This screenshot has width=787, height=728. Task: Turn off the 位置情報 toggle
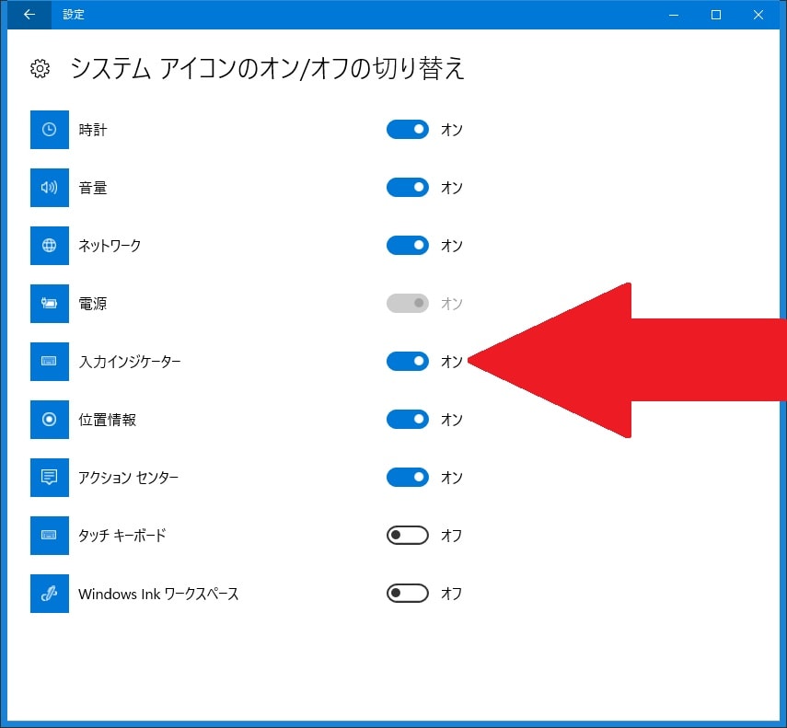pyautogui.click(x=408, y=420)
